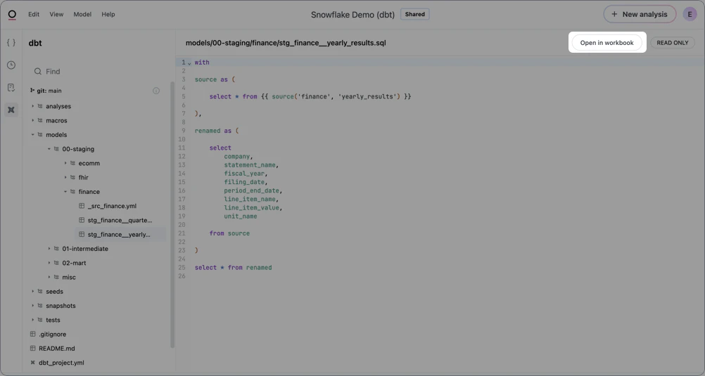
Task: Click the search magnifier icon
Action: (x=38, y=72)
